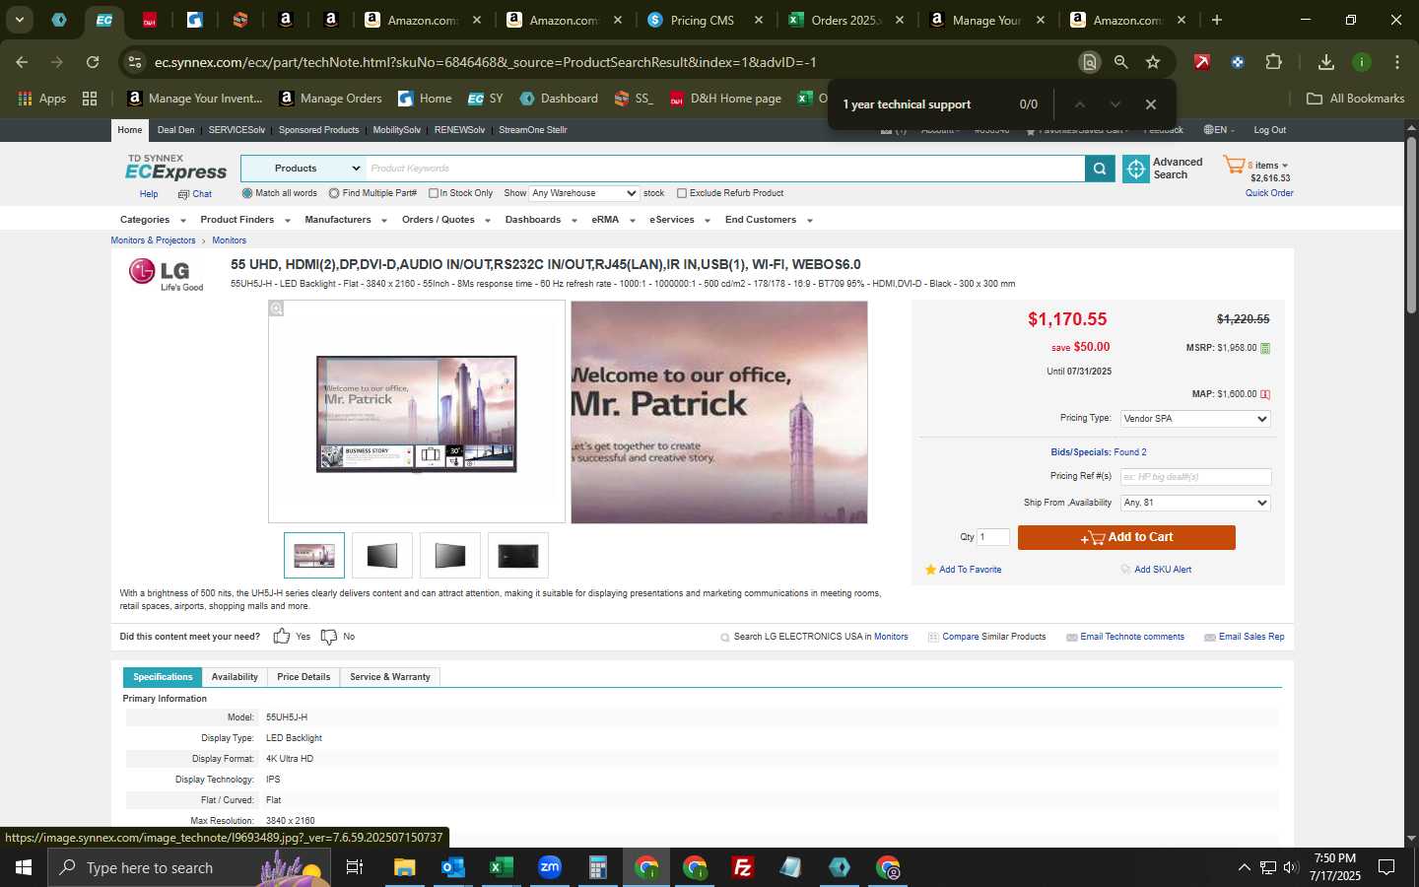Switch to Service & Warranty tab
This screenshot has width=1419, height=887.
390,677
